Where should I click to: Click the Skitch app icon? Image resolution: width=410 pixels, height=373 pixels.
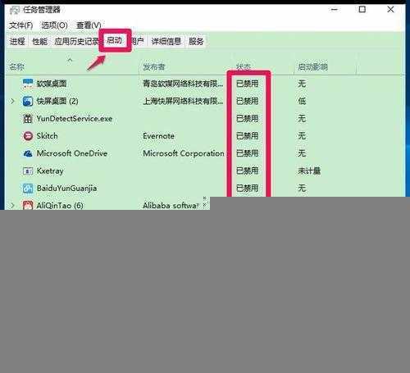(x=28, y=136)
